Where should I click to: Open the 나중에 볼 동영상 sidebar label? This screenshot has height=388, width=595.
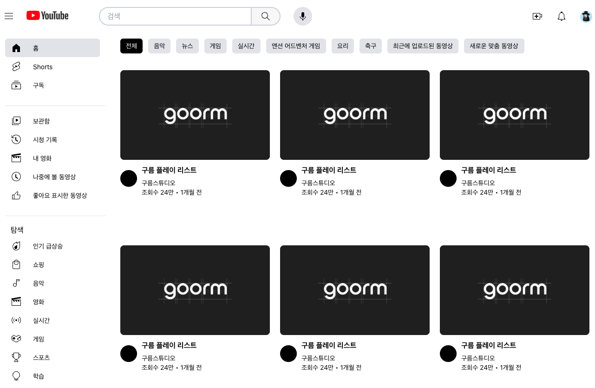pyautogui.click(x=54, y=177)
